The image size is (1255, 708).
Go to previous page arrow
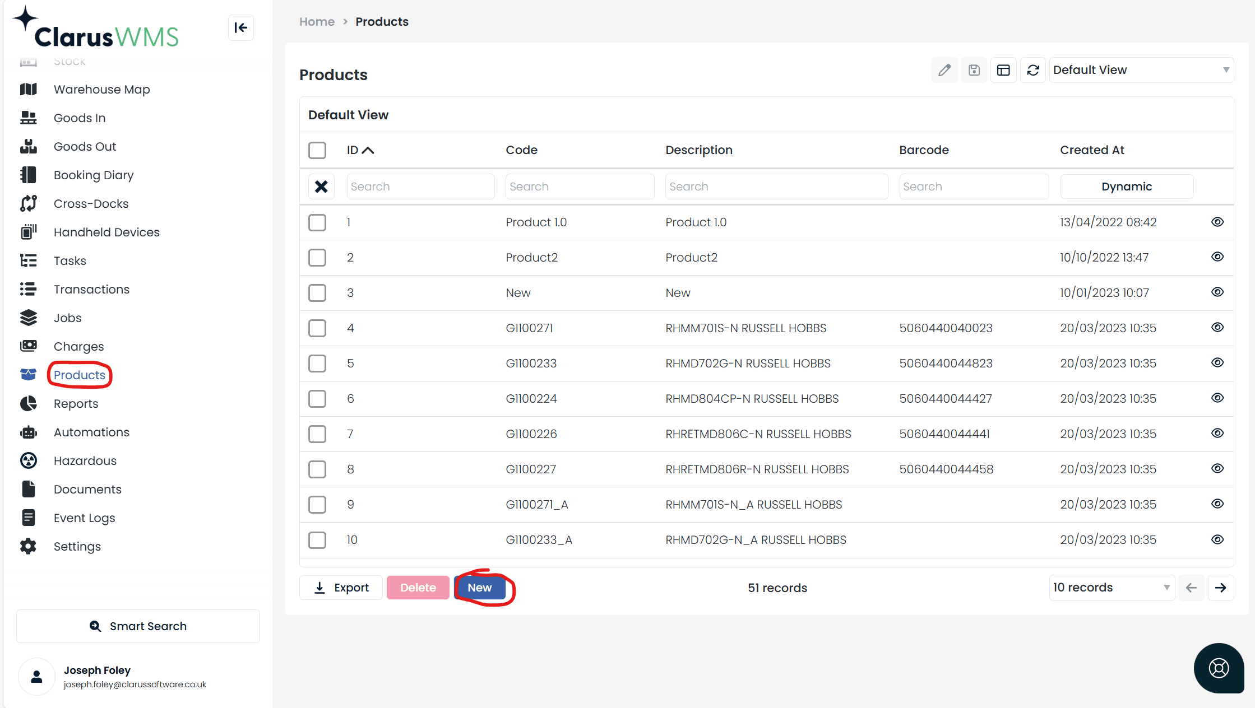[1191, 588]
